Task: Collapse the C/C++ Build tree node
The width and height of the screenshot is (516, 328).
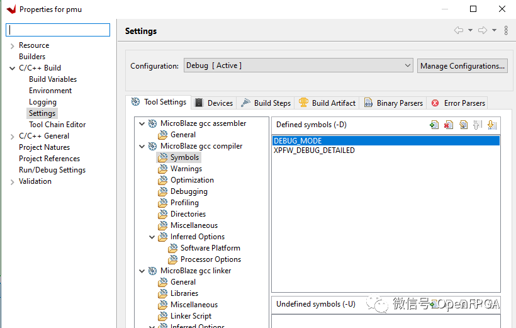Action: coord(12,68)
